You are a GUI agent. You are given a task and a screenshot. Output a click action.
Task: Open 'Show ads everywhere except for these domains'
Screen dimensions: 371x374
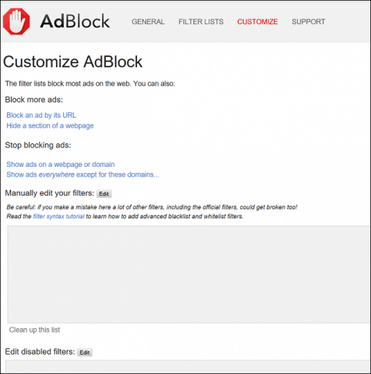pos(82,175)
